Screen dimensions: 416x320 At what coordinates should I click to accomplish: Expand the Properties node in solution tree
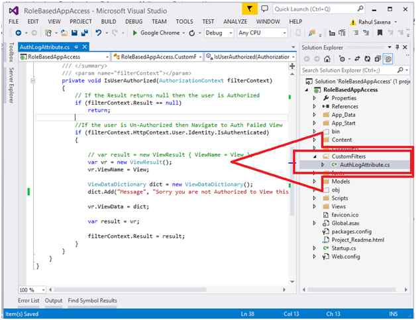314,98
